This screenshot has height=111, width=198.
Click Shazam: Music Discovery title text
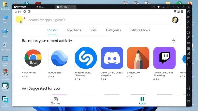coord(83,74)
